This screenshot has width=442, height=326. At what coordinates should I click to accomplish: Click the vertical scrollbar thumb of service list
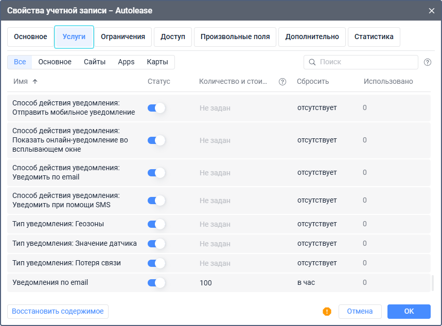432,283
